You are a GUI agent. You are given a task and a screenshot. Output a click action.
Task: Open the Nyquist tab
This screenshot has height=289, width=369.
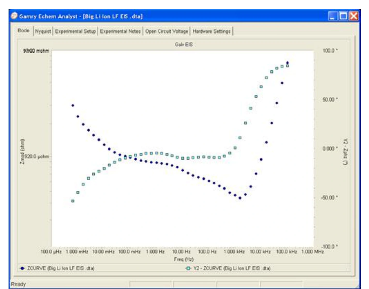pyautogui.click(x=43, y=31)
